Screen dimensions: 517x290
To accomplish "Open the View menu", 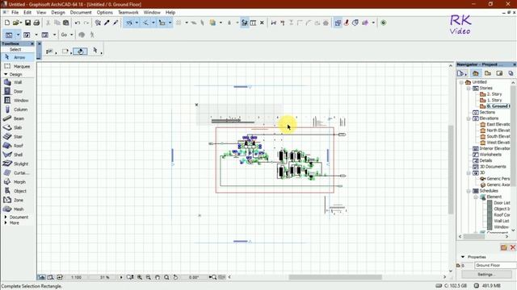I will click(41, 12).
